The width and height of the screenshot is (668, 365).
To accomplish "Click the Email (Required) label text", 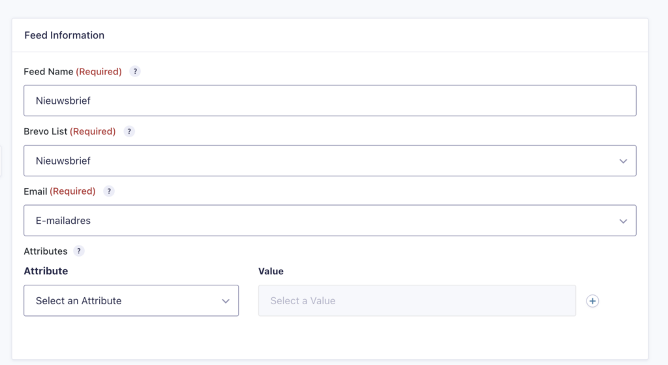I will pyautogui.click(x=59, y=191).
